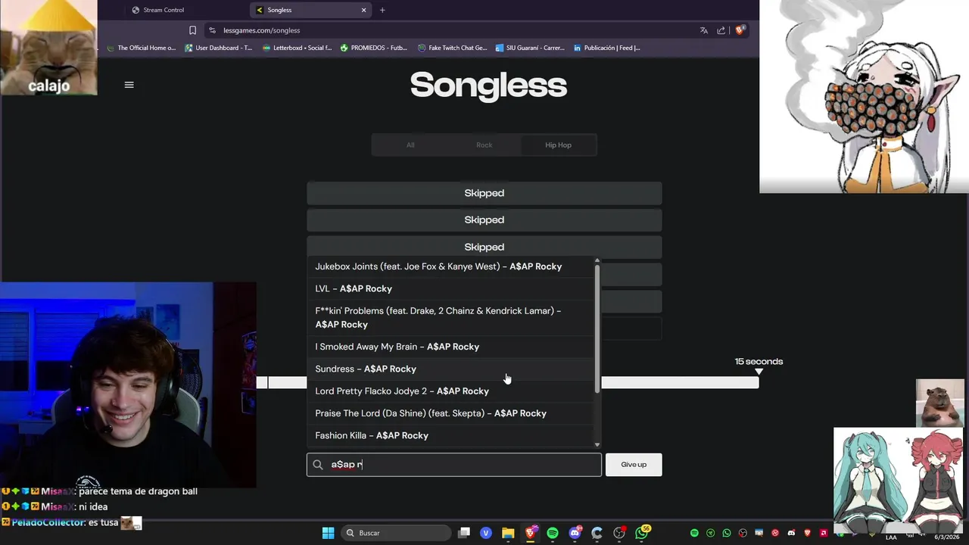
Task: Choose Fashion Killa by A$AP Rocky
Action: pyautogui.click(x=450, y=435)
